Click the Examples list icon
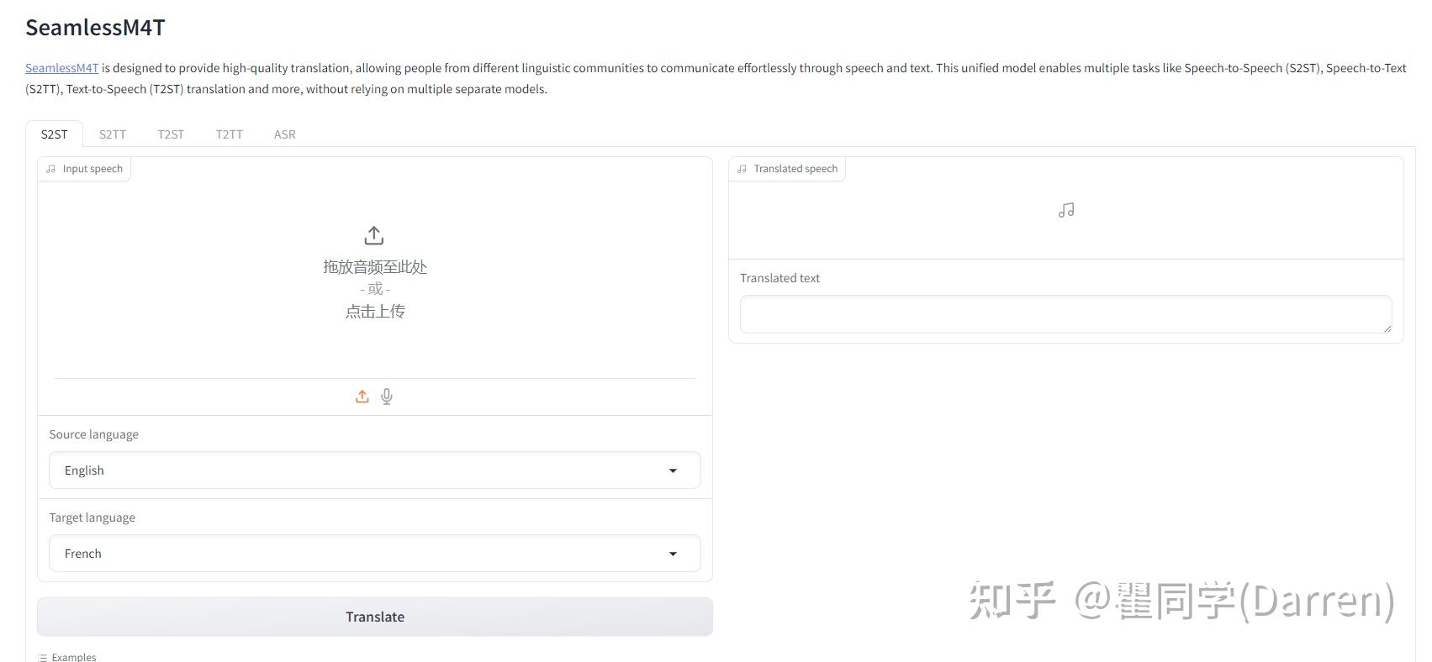The width and height of the screenshot is (1432, 662). pos(42,657)
